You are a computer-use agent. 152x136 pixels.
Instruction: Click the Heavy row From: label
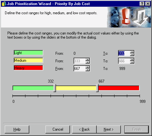(59, 69)
